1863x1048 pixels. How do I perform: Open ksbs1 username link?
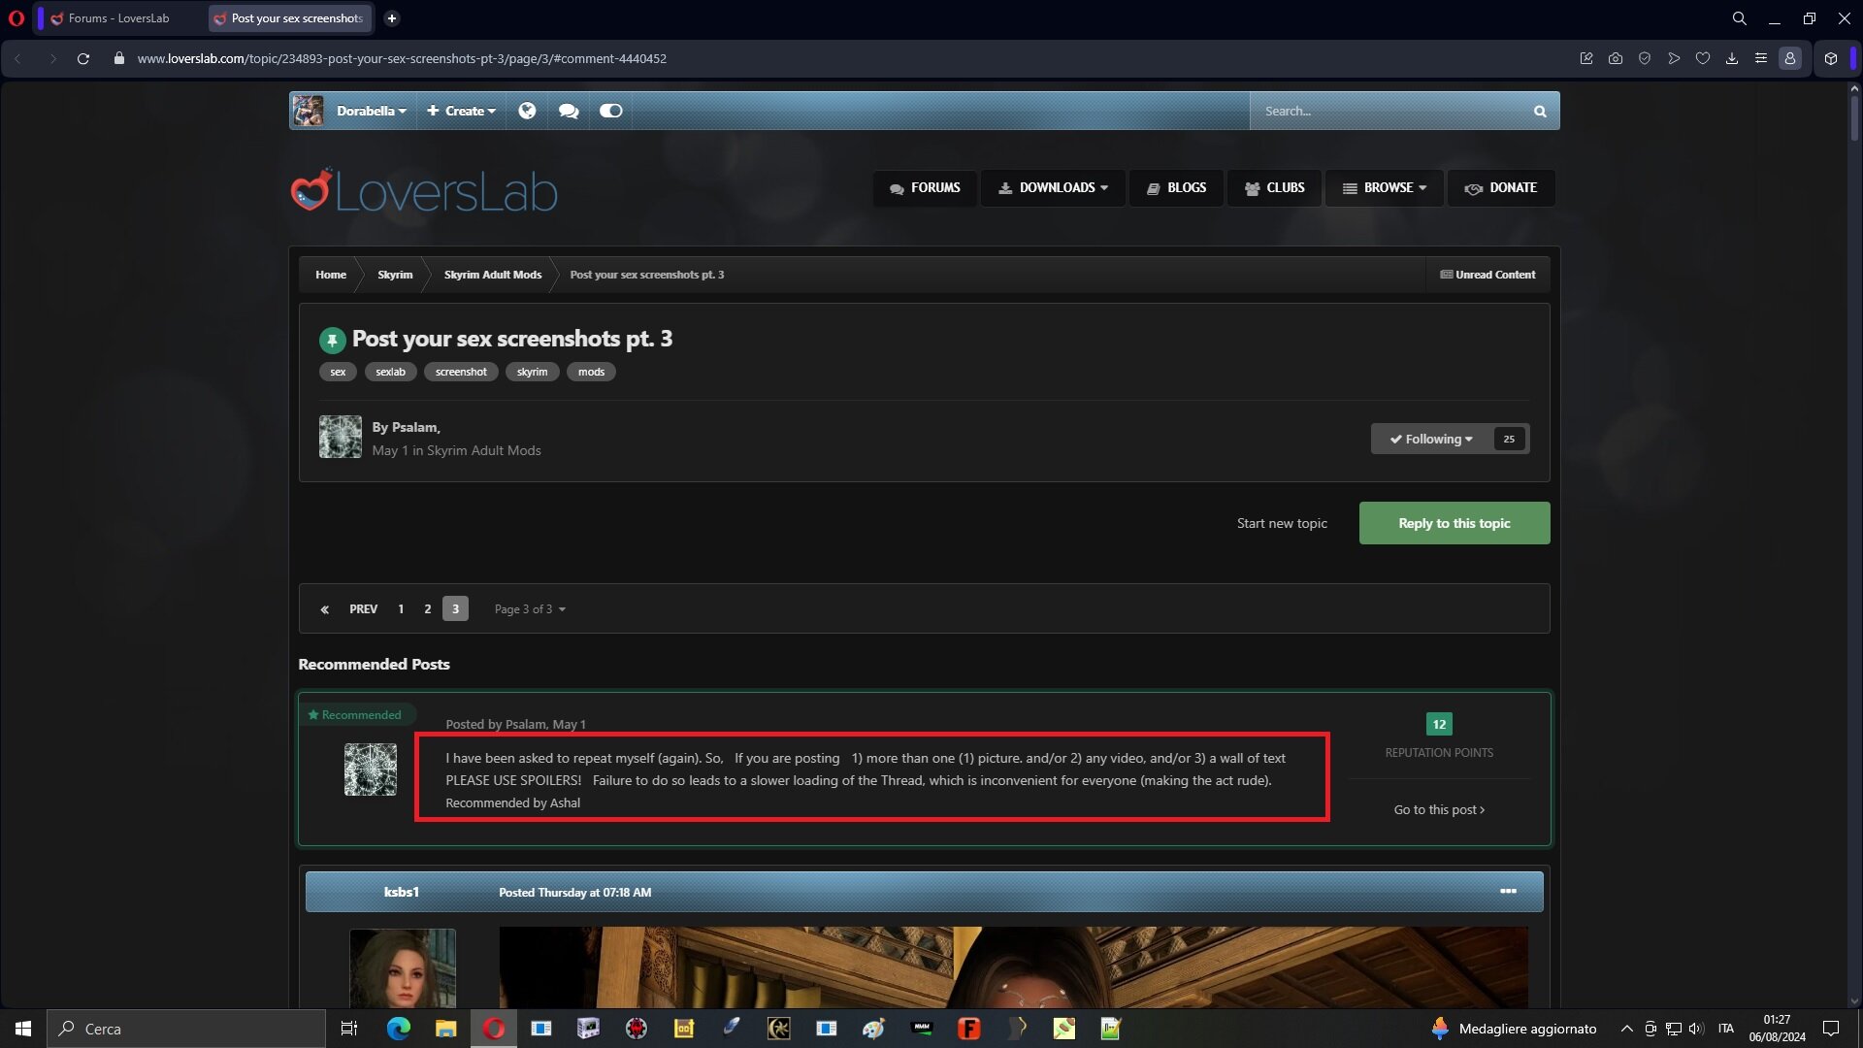(402, 892)
